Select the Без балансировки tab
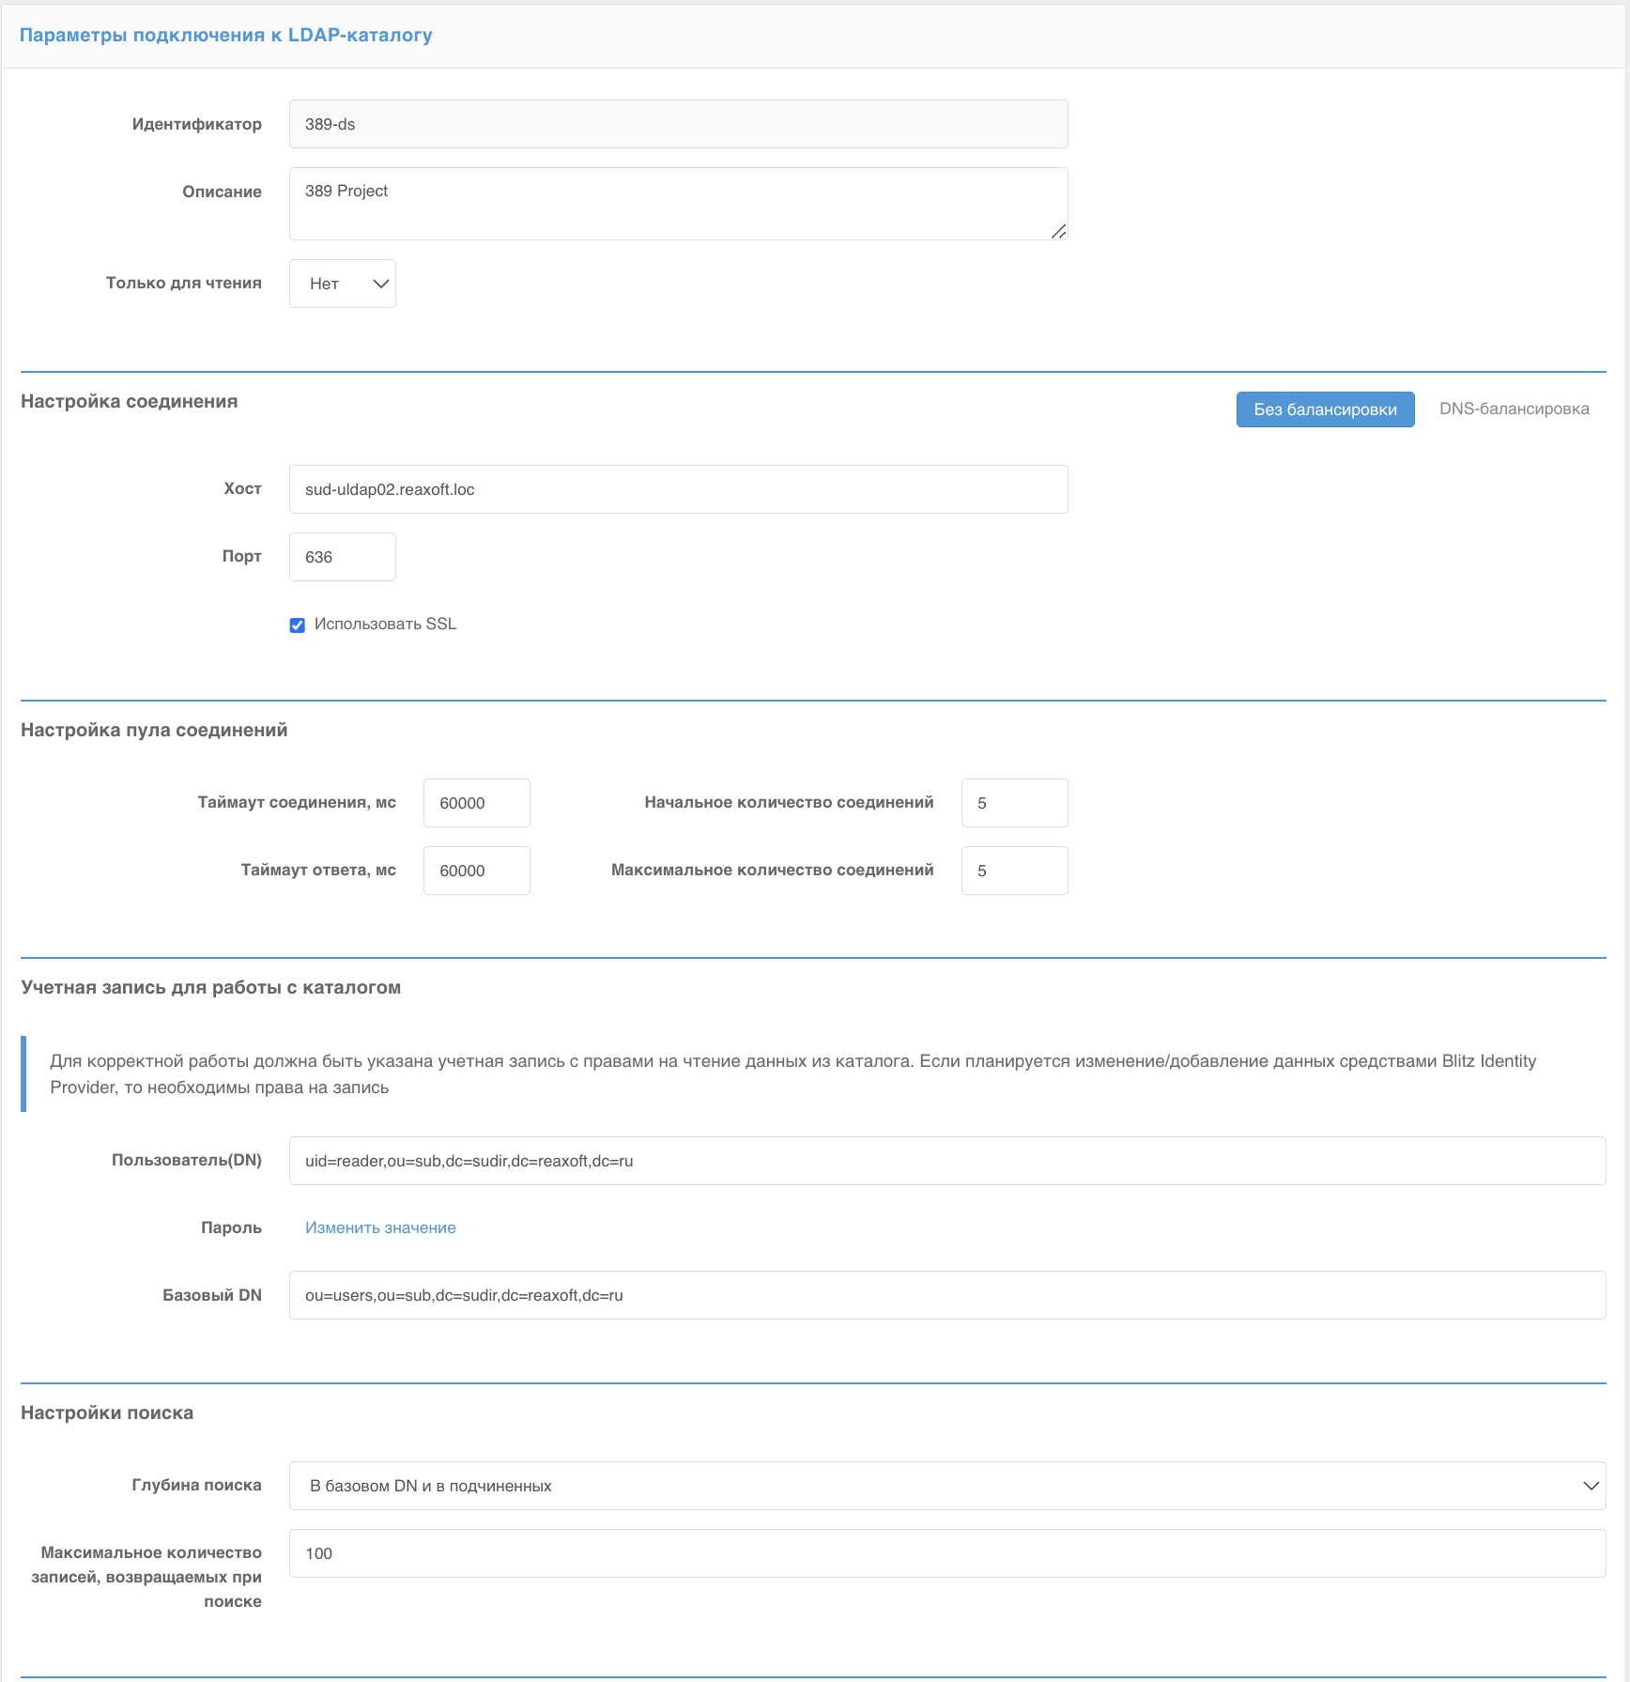1630x1682 pixels. tap(1325, 409)
